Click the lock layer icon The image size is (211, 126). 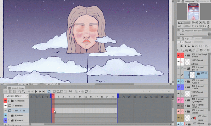click(x=193, y=46)
